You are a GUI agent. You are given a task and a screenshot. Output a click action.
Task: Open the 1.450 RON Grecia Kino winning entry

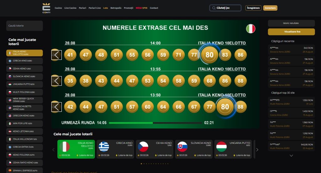(291, 113)
